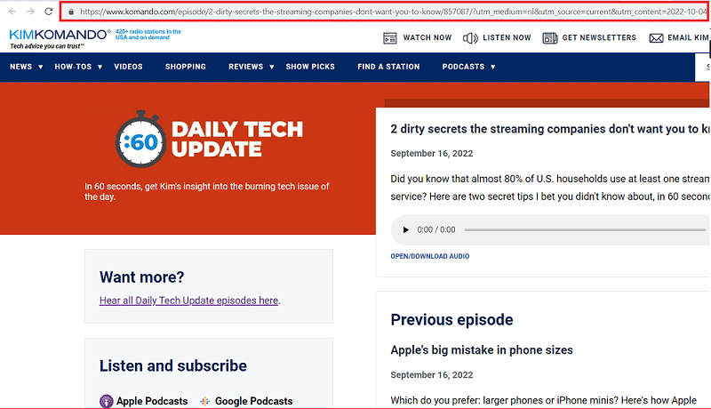Expand the How-Tos dropdown arrow
The width and height of the screenshot is (711, 409).
(x=100, y=67)
